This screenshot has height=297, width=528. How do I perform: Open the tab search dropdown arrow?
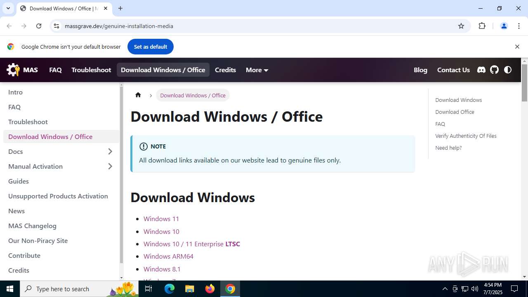point(8,8)
